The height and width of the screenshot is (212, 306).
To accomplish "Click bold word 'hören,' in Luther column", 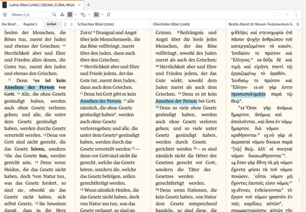I will click(x=38, y=149).
